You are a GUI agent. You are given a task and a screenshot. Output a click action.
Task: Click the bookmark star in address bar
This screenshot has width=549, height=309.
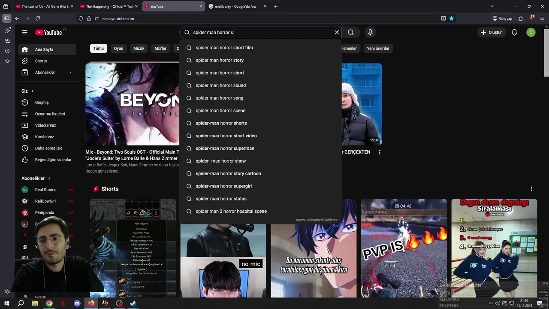(x=451, y=18)
